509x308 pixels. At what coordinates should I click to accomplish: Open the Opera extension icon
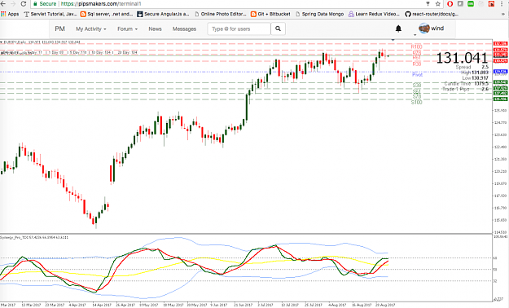[450, 4]
